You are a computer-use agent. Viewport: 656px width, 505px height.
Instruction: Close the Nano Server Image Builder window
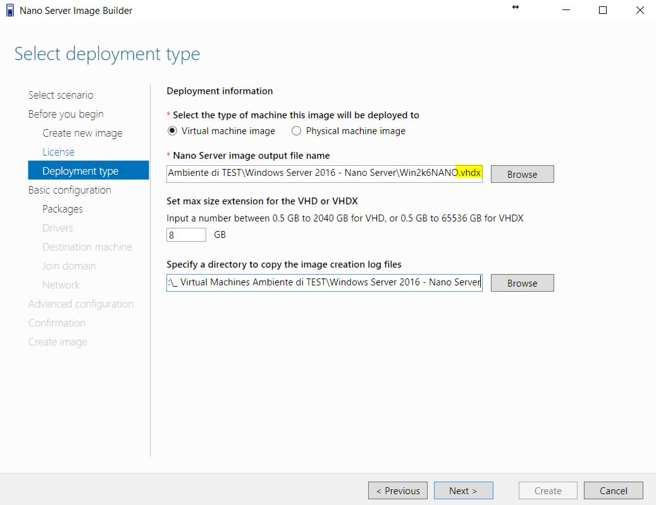[x=640, y=10]
